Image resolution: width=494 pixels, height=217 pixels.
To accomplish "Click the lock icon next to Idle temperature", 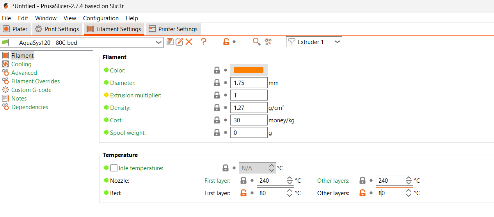I will click(x=226, y=168).
